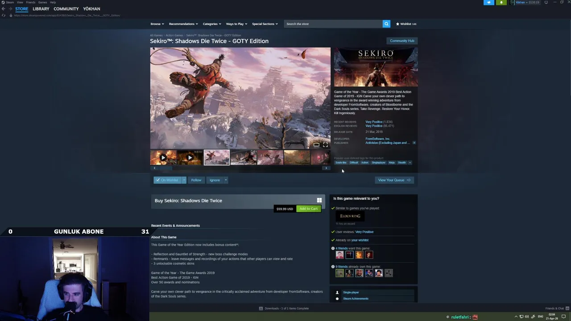This screenshot has height=321, width=571.
Task: Expand the Ways to Play menu
Action: 236,24
